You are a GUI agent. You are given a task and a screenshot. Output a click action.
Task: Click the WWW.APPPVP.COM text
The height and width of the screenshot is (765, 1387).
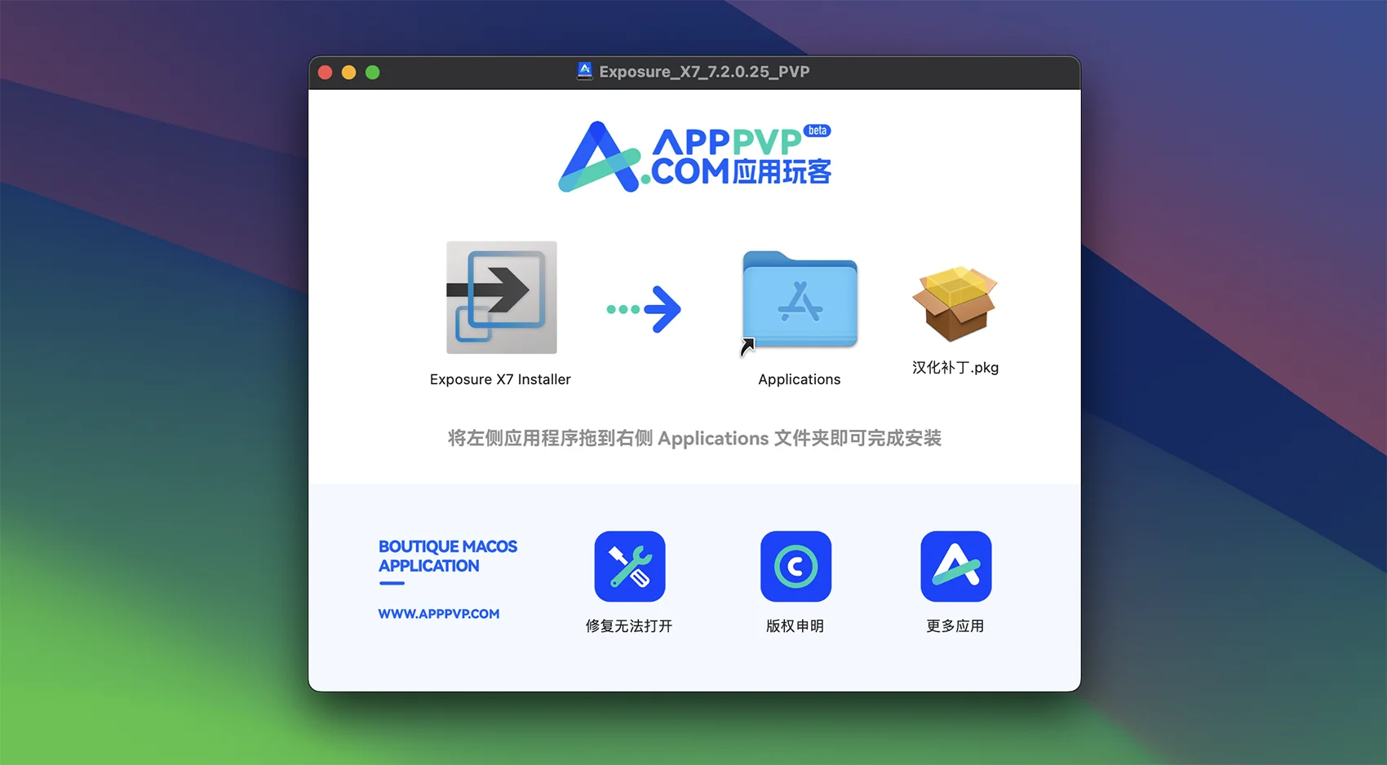point(439,614)
